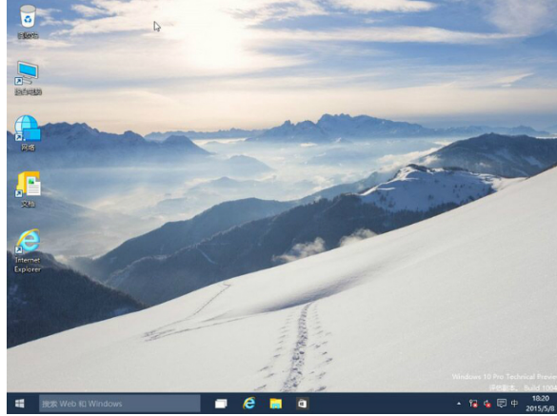Click the volume tray icon with red X
Image resolution: width=557 pixels, height=416 pixels.
[x=487, y=404]
